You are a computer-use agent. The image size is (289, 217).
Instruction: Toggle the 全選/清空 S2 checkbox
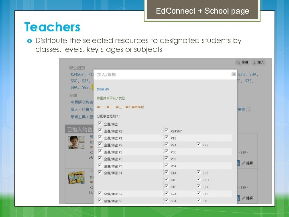pyautogui.click(x=100, y=193)
